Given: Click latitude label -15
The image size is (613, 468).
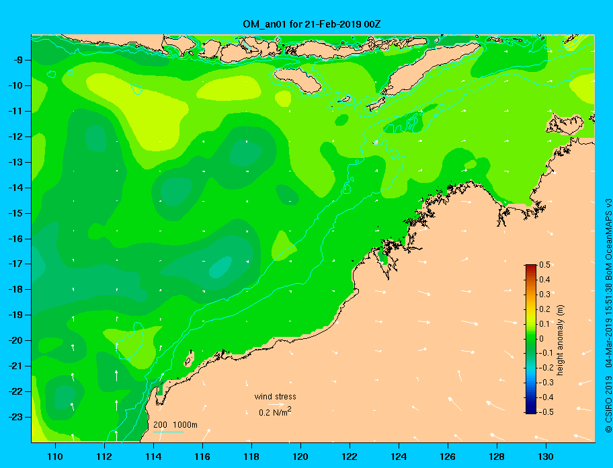Looking at the screenshot, I should coord(16,213).
